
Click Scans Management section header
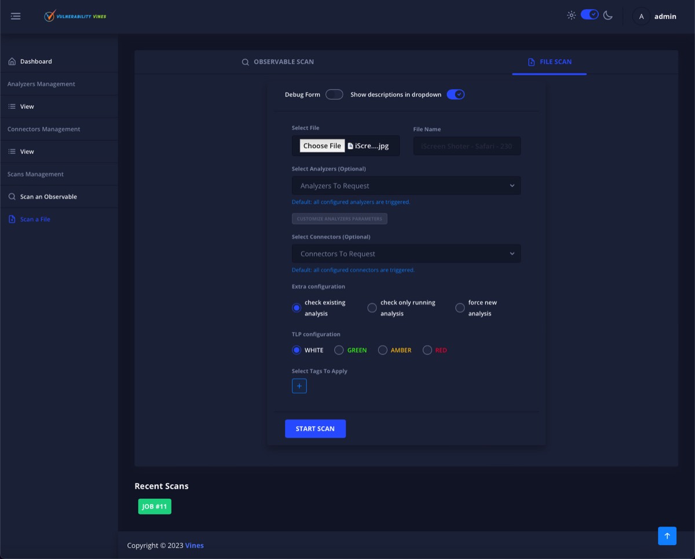(35, 174)
